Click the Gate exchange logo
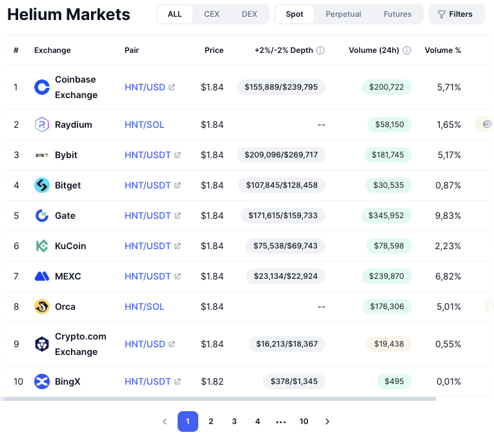The width and height of the screenshot is (494, 437). (x=42, y=216)
